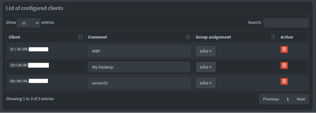
Task: Delete the server01 client entry
Action: pos(284,81)
